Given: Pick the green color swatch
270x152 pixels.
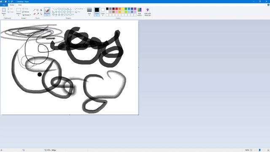Looking at the screenshot, I should (126, 9).
